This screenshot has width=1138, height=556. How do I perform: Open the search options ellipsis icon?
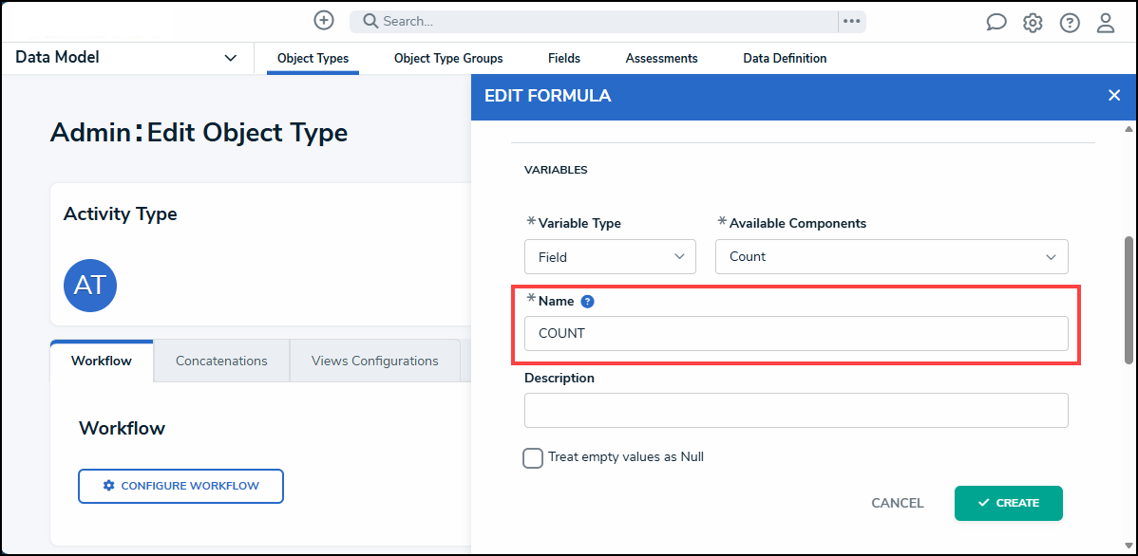point(851,21)
